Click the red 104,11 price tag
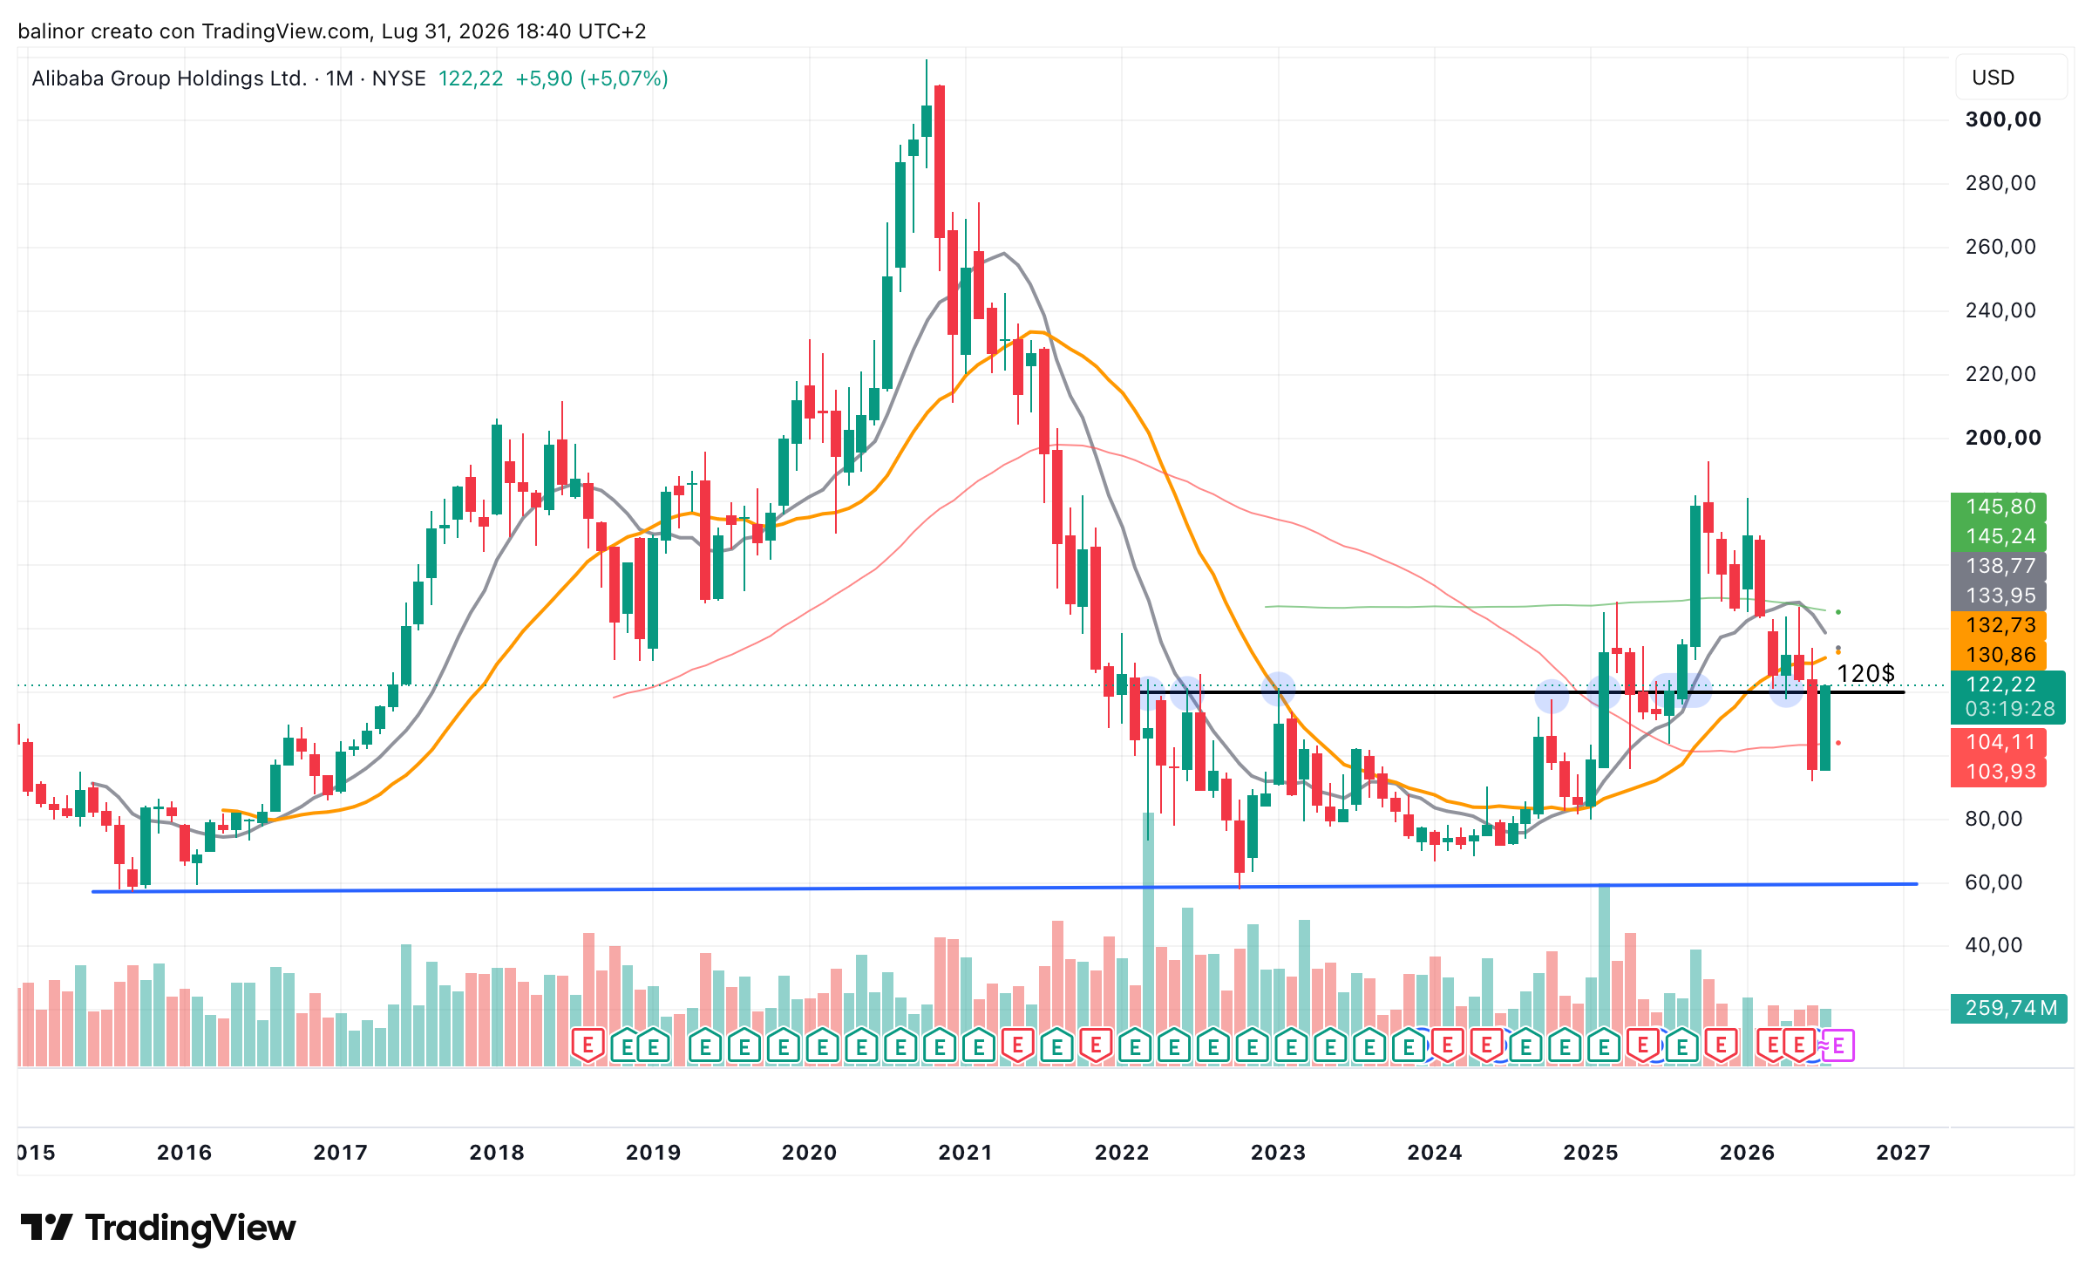The width and height of the screenshot is (2092, 1280). 1998,742
